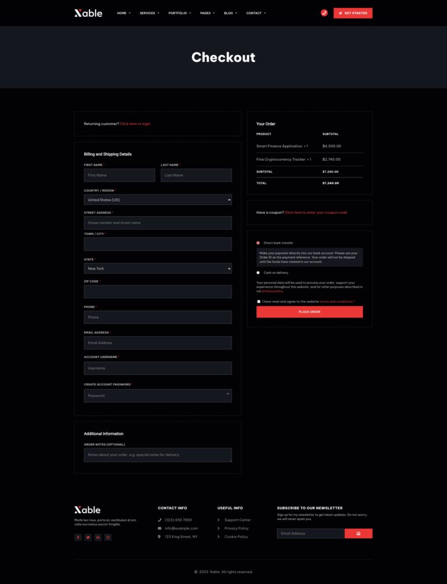Open the Portfolio navigation menu
Viewport: 447px width, 584px height.
(179, 13)
